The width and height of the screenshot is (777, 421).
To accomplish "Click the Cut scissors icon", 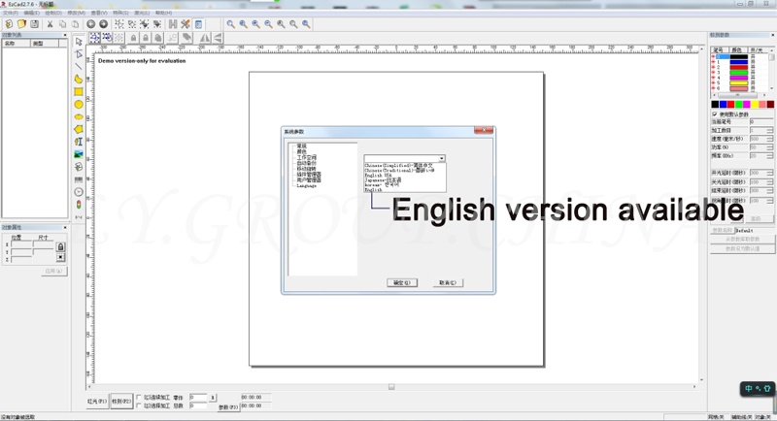I will 51,24.
